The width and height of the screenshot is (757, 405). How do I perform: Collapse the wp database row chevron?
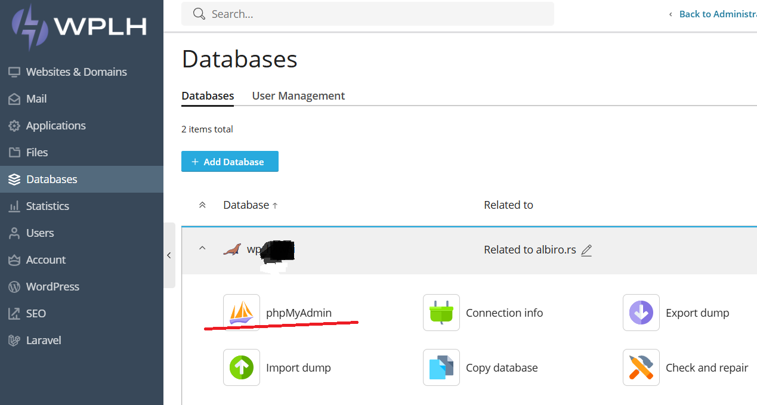tap(202, 248)
